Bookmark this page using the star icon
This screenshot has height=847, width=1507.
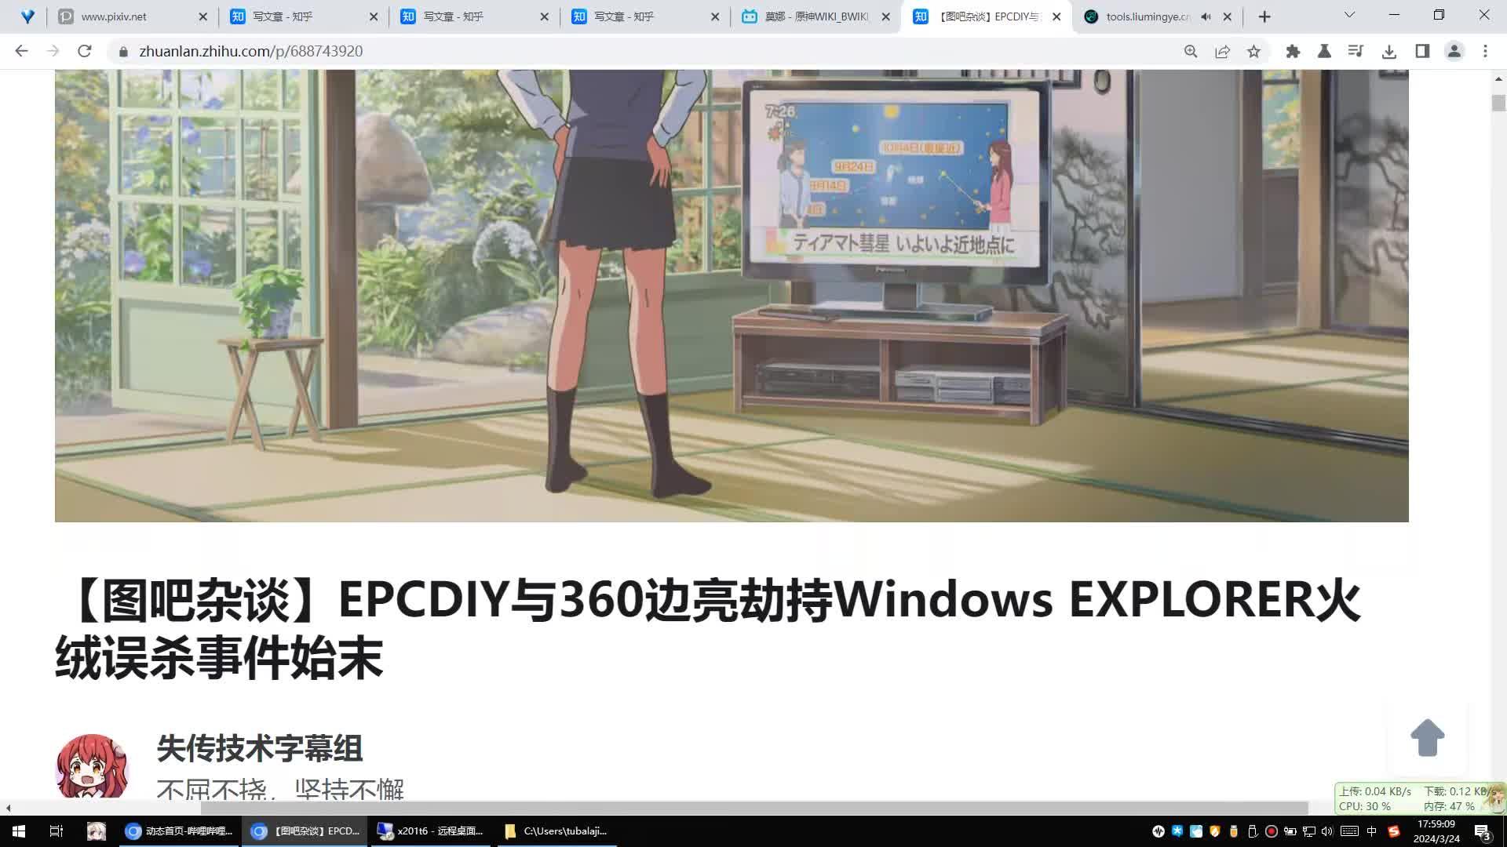click(x=1254, y=51)
